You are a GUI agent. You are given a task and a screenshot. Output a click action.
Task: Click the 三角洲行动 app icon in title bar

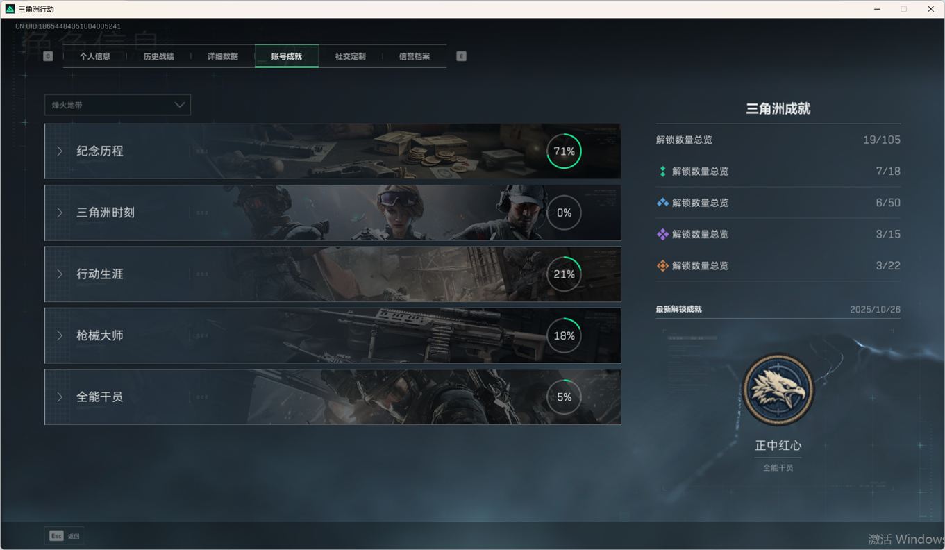click(10, 9)
